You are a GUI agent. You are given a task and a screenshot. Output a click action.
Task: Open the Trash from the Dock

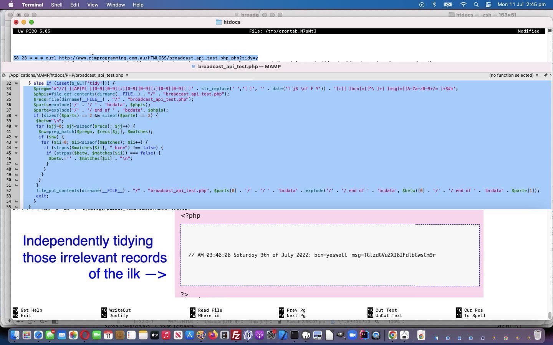pos(538,335)
